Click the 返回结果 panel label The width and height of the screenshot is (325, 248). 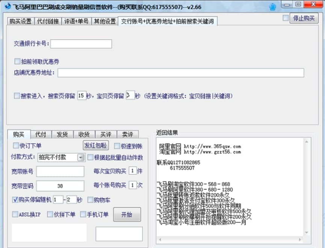tap(167, 133)
